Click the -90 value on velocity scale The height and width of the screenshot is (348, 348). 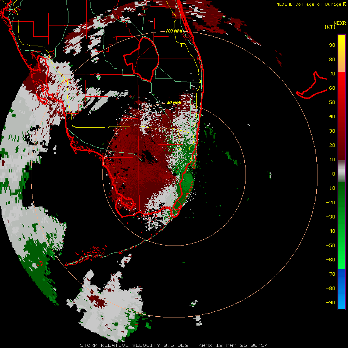pos(331,302)
